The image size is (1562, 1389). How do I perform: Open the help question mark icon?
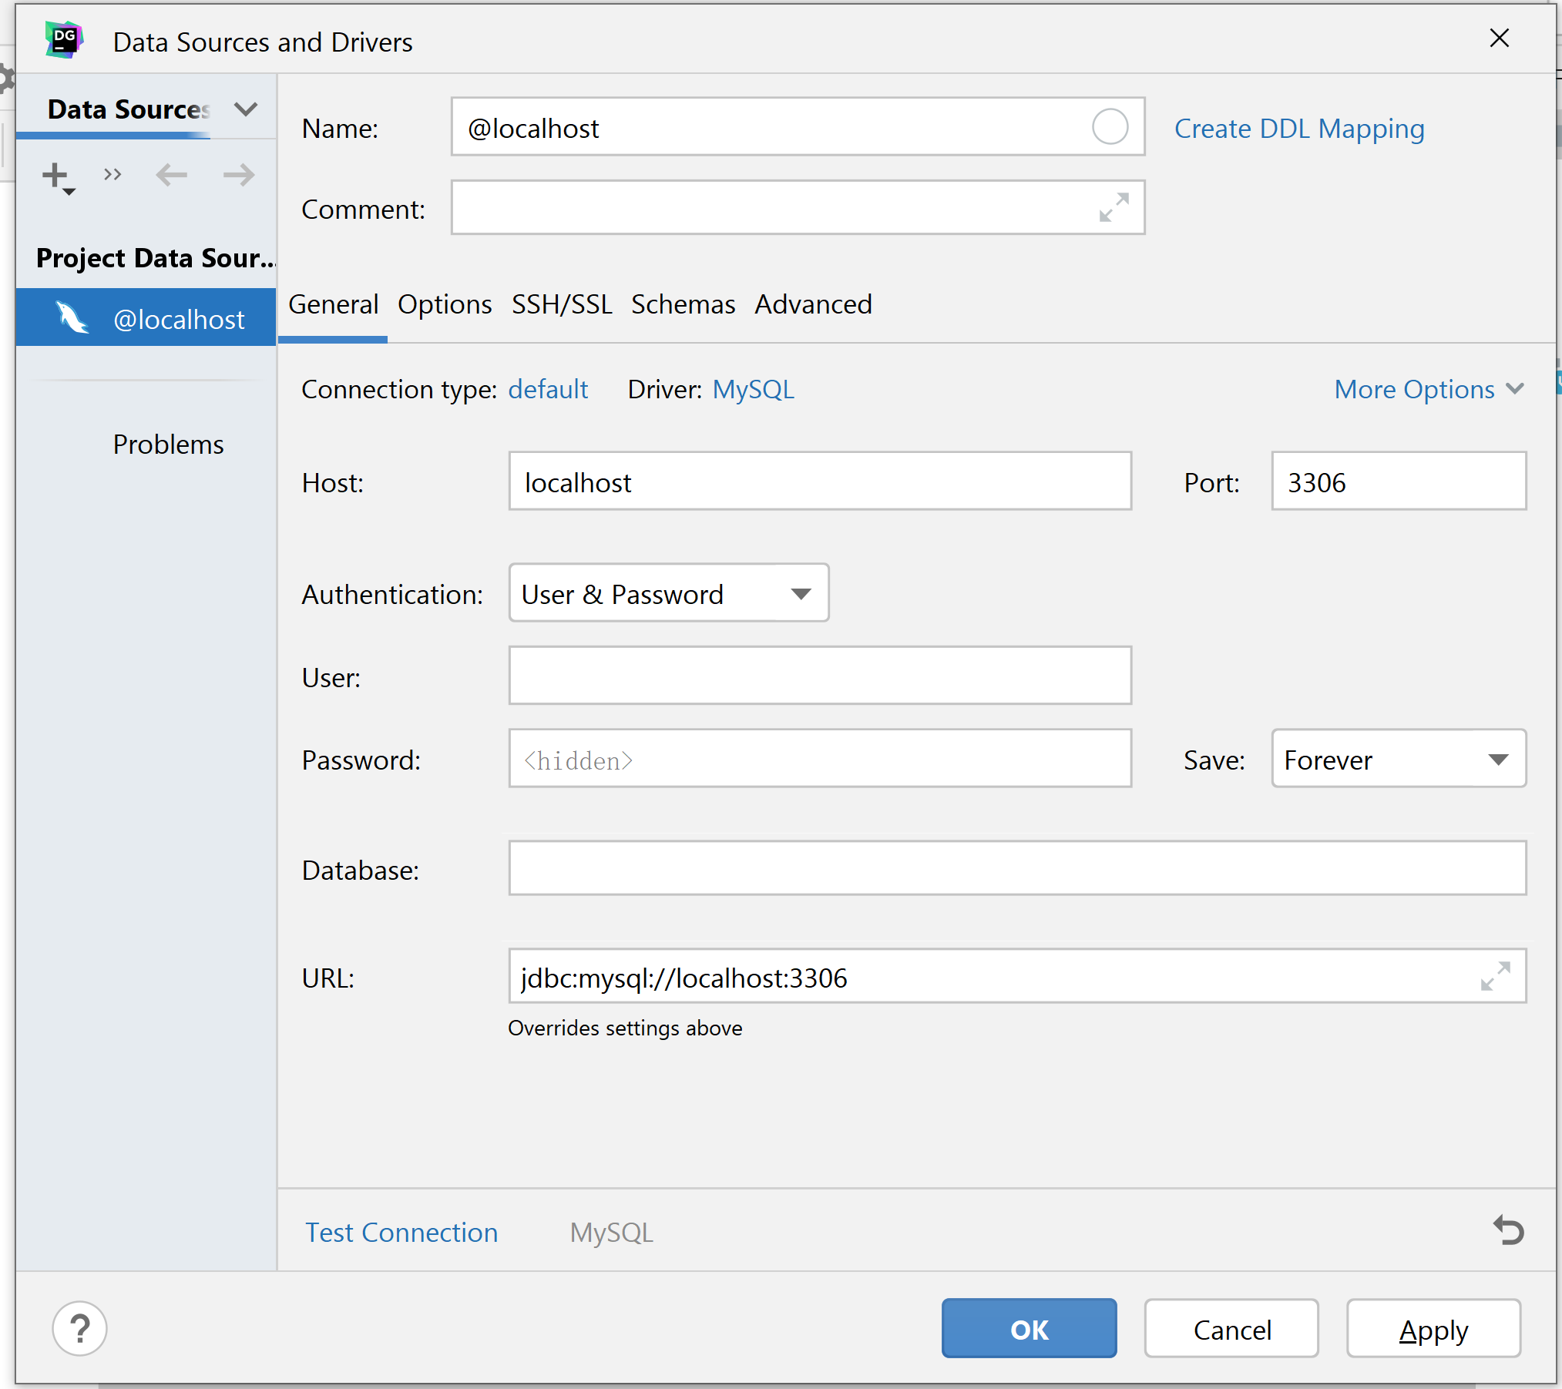click(x=79, y=1328)
